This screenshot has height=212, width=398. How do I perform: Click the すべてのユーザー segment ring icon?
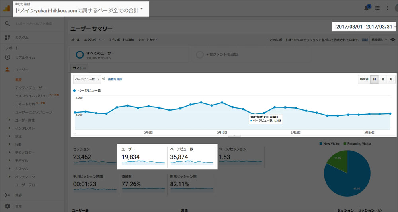80,55
